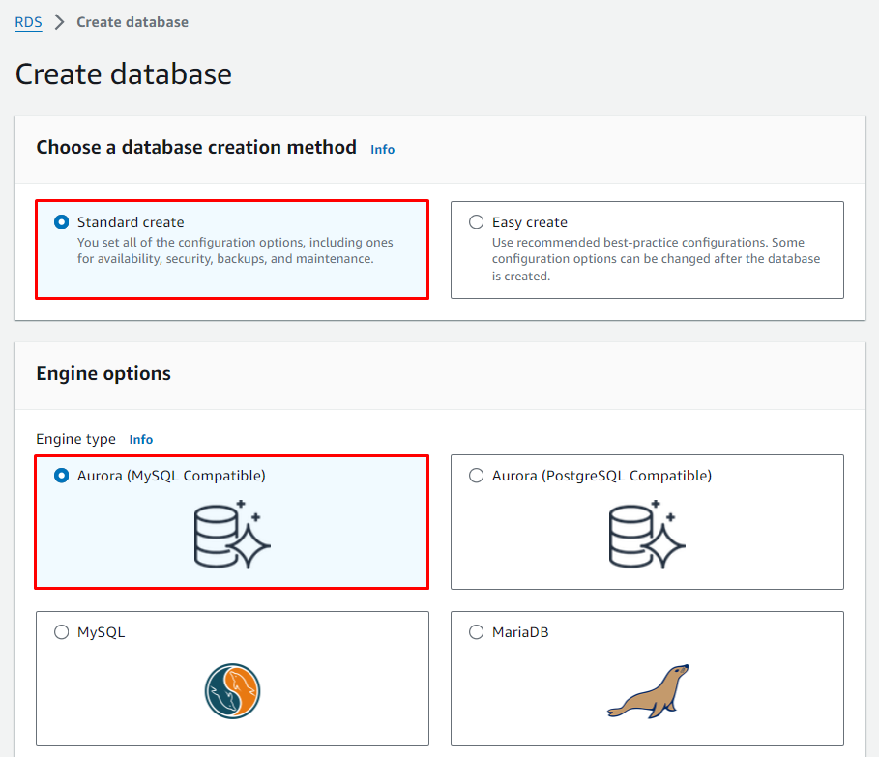The height and width of the screenshot is (757, 879).
Task: Open Info link next to Engine type
Action: click(x=141, y=439)
